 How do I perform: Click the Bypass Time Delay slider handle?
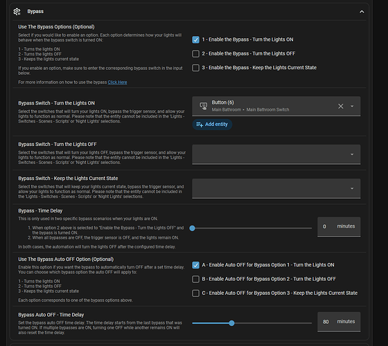click(193, 228)
